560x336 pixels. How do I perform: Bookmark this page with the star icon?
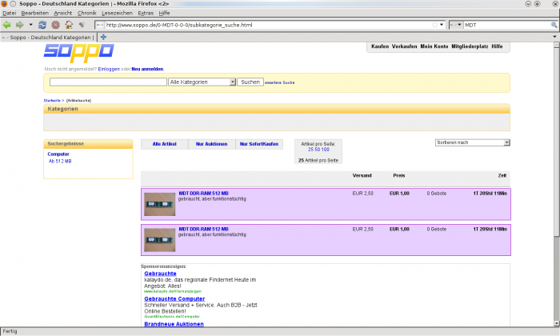point(434,25)
